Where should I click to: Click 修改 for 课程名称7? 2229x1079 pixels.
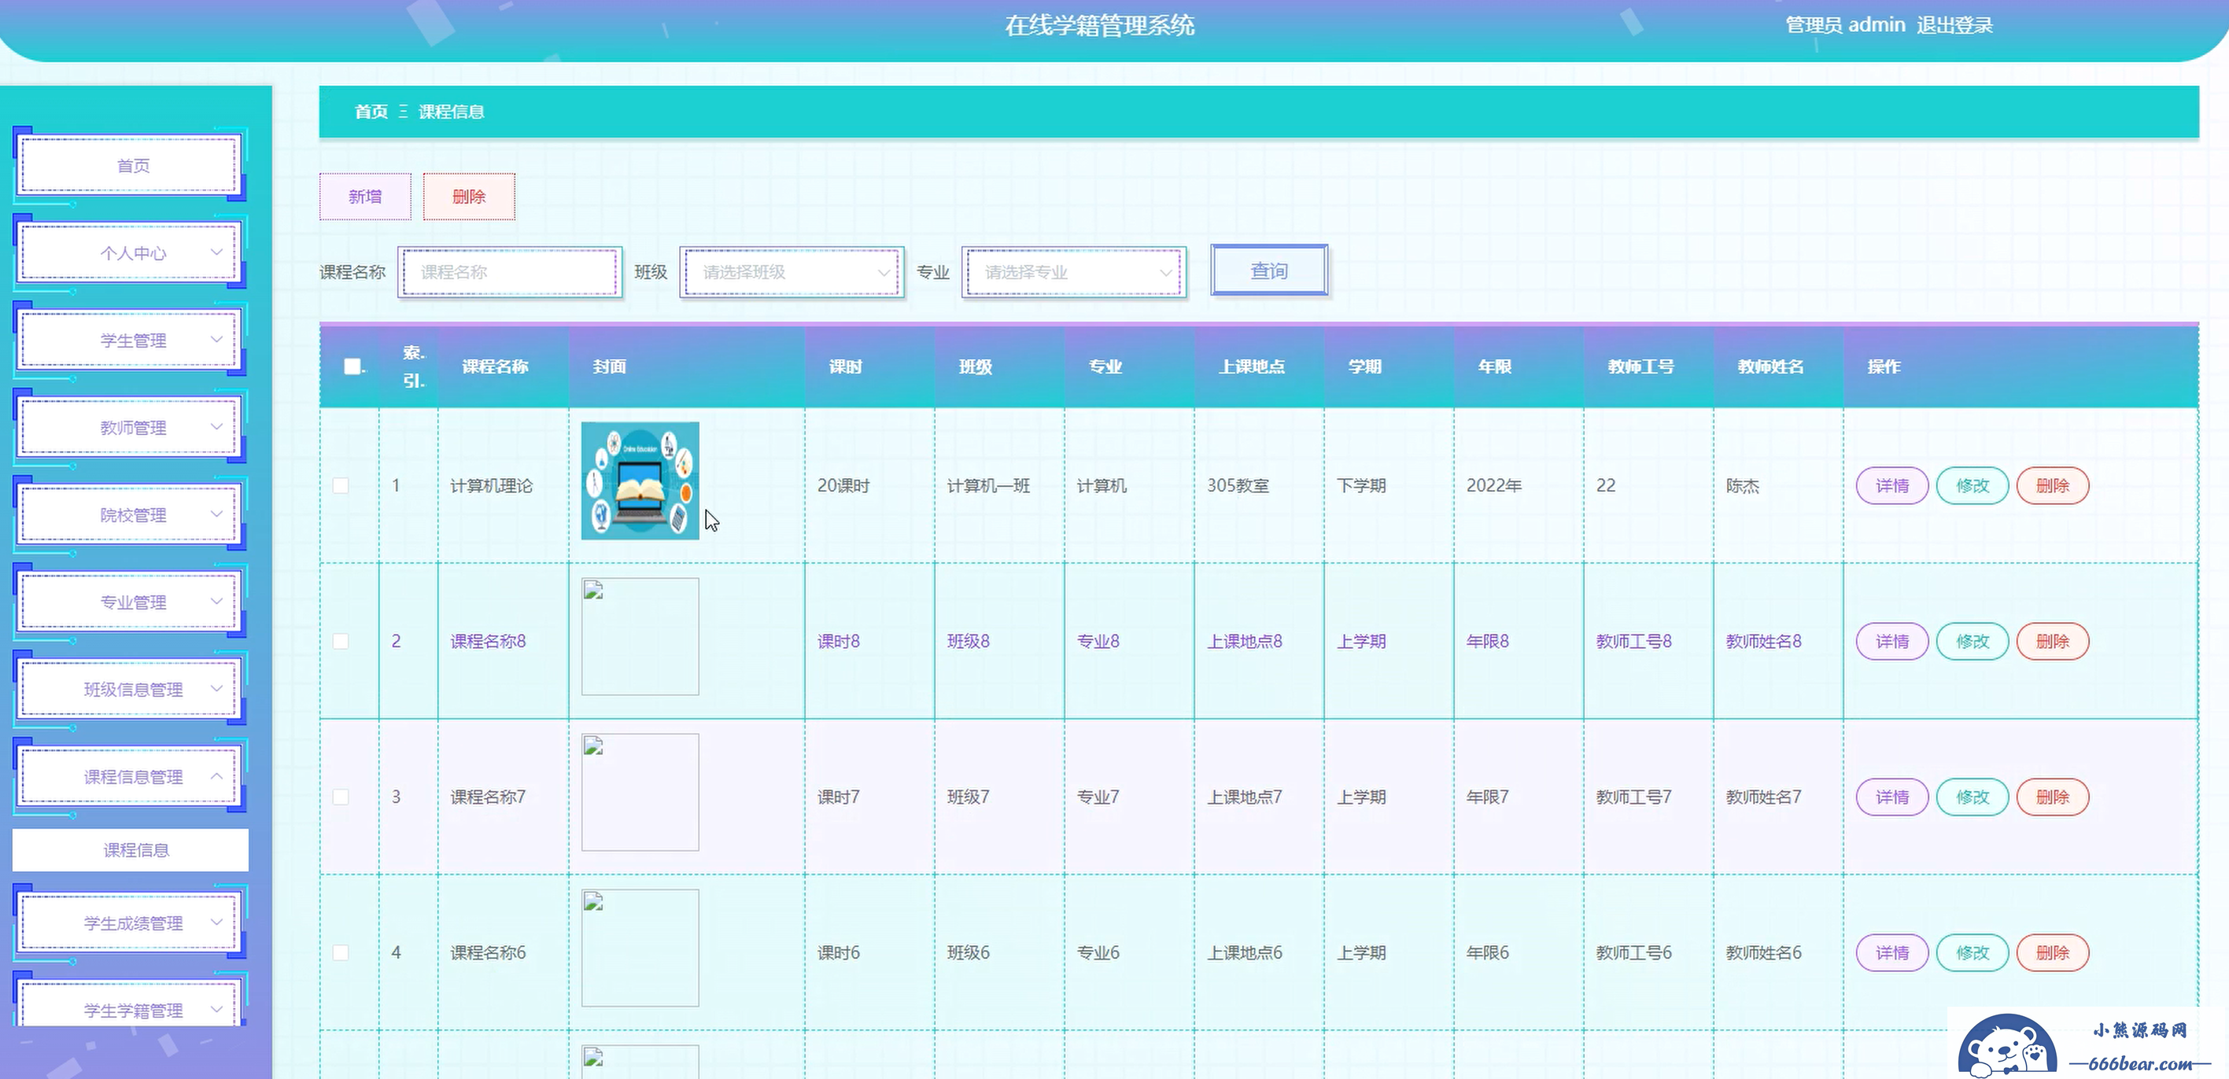pyautogui.click(x=1973, y=797)
